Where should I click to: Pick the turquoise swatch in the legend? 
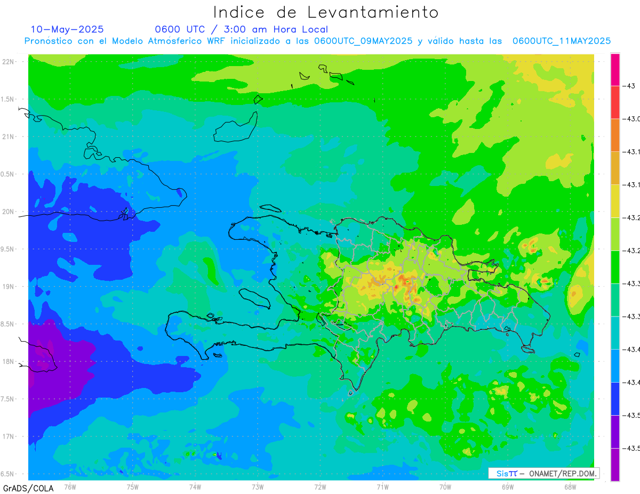pyautogui.click(x=615, y=333)
